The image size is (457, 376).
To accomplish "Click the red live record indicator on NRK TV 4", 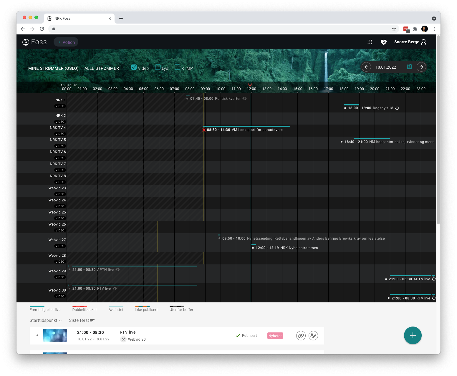I will click(204, 130).
